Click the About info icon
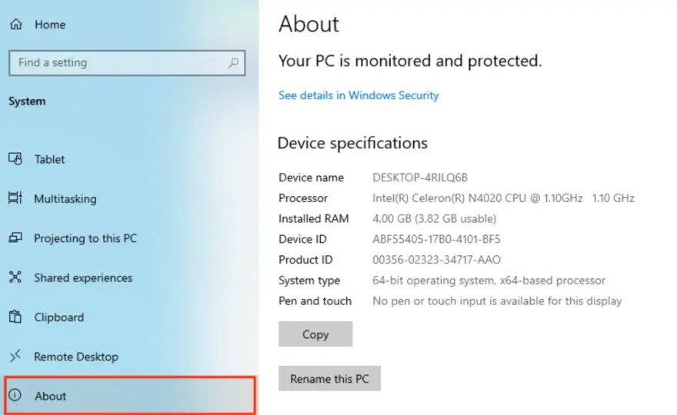Screen dimensions: 677x415 pyautogui.click(x=15, y=395)
